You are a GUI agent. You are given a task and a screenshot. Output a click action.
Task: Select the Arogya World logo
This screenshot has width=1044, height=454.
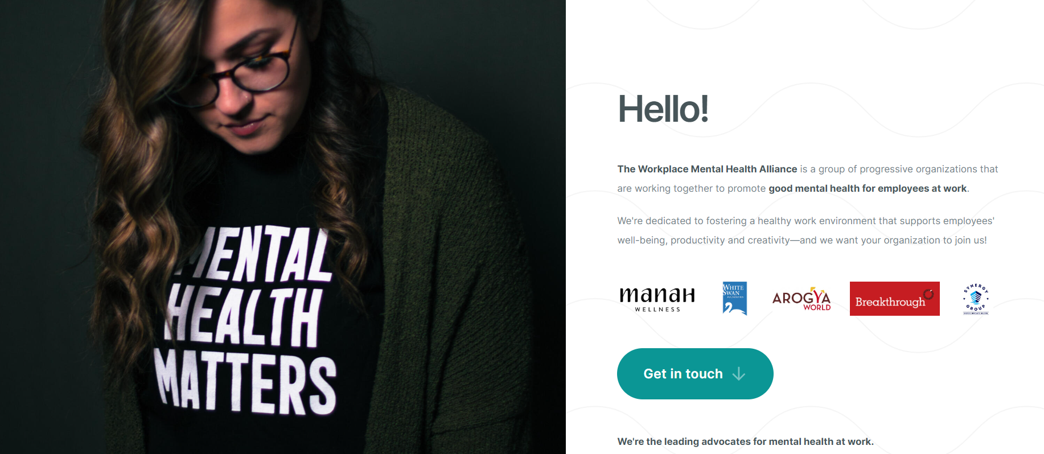pos(802,299)
